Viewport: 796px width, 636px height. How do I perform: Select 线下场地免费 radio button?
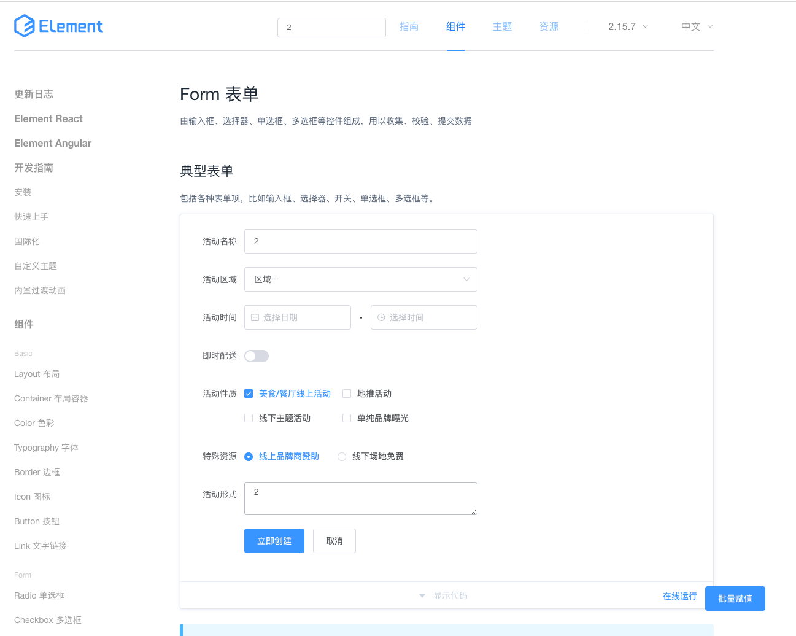tap(342, 456)
